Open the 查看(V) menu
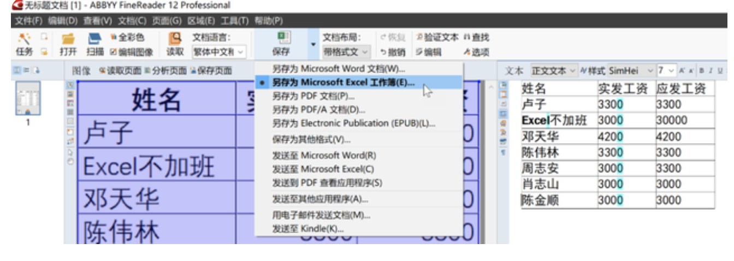This screenshot has height=261, width=734. [x=98, y=21]
